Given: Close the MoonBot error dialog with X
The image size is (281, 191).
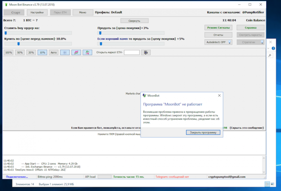Looking at the screenshot, I should [219, 95].
